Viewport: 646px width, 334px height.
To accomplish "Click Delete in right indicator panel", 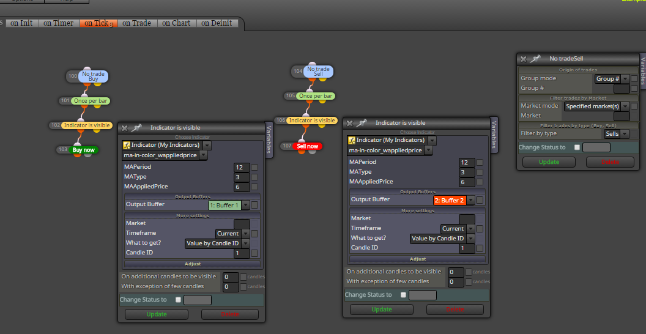I will coord(455,310).
